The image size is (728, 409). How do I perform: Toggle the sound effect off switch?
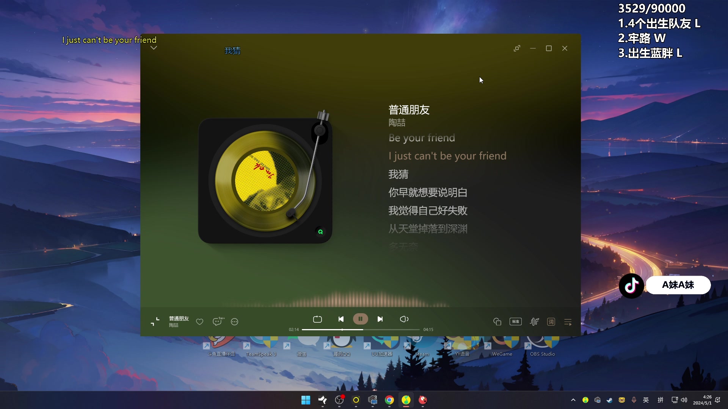click(535, 322)
